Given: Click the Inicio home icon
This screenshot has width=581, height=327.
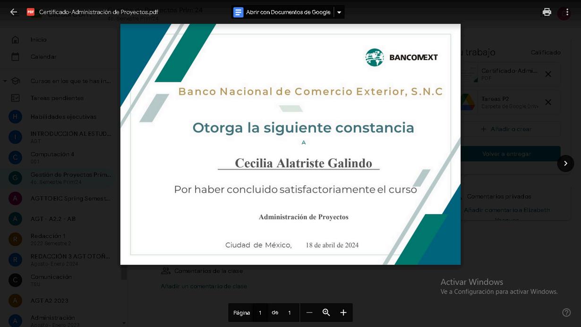Looking at the screenshot, I should coord(16,40).
